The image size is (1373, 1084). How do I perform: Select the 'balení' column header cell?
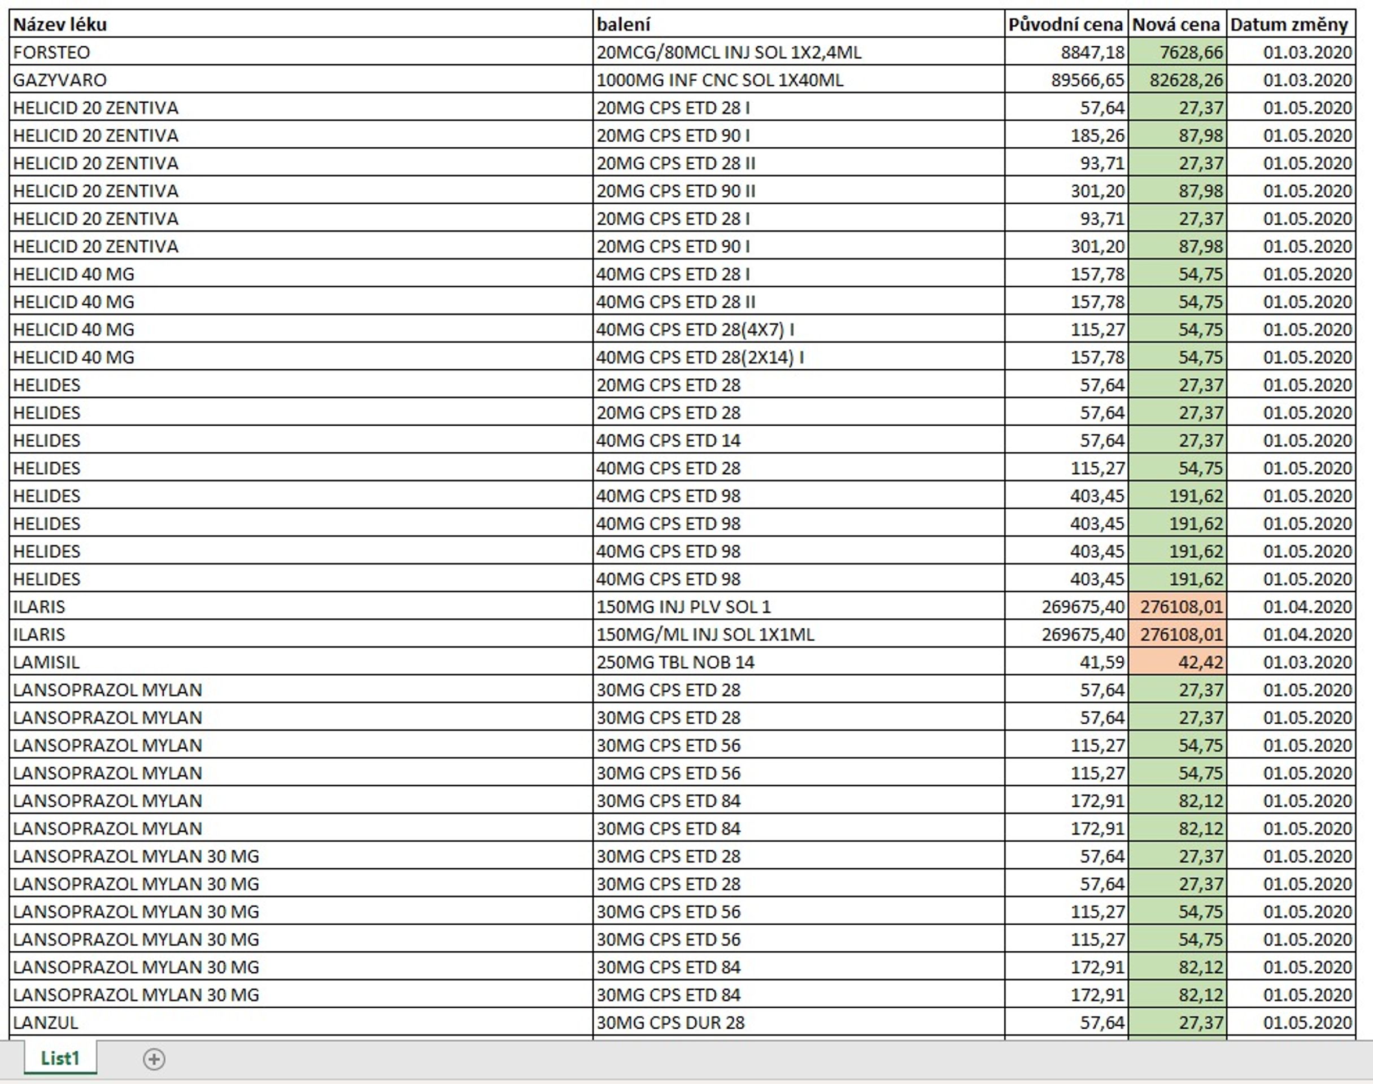tap(799, 24)
